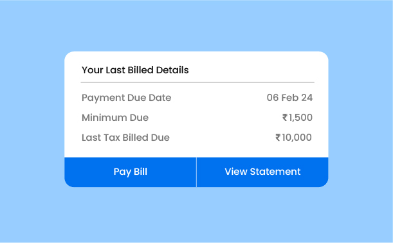
Task: Select the Minimum Due label
Action: pos(115,118)
